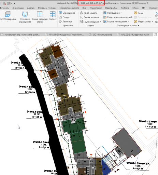Activate the Начальный вид - Описание шабл... view tab
158x175 pixels.
click(x=20, y=35)
